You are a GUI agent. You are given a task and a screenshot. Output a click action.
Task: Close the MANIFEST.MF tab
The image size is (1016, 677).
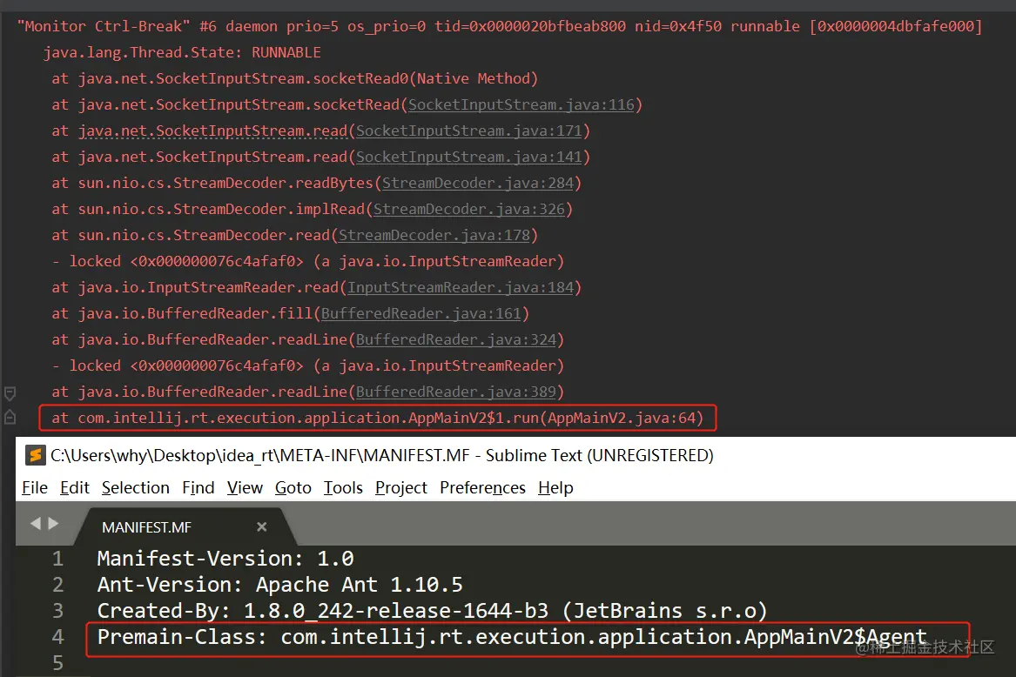click(262, 526)
